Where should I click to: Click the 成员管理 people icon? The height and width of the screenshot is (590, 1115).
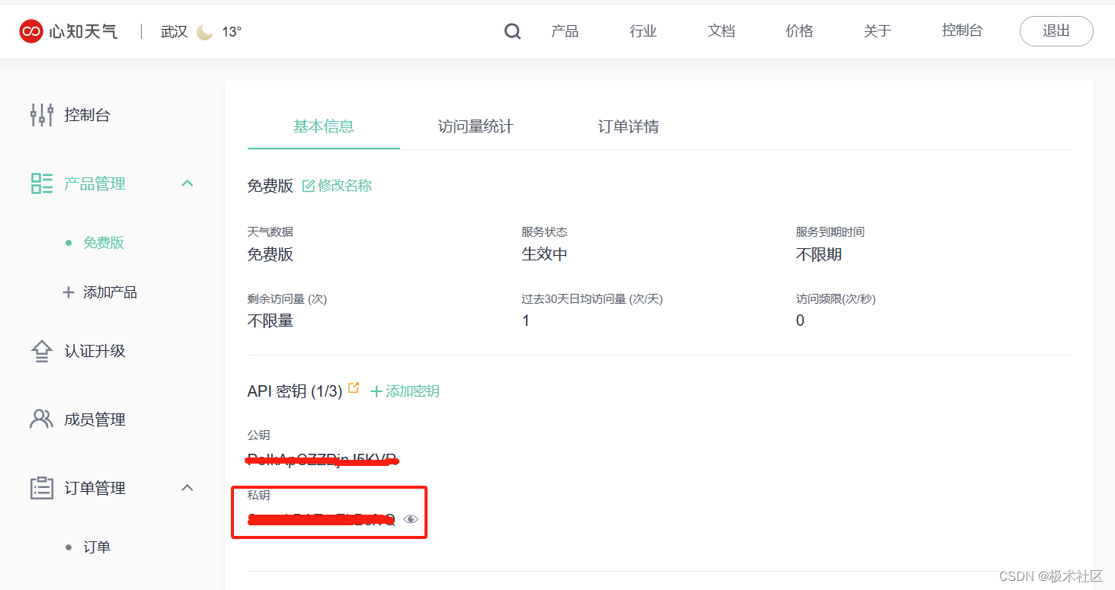41,419
